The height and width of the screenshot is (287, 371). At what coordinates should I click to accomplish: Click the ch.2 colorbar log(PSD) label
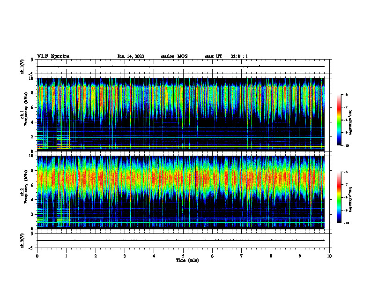pos(351,199)
